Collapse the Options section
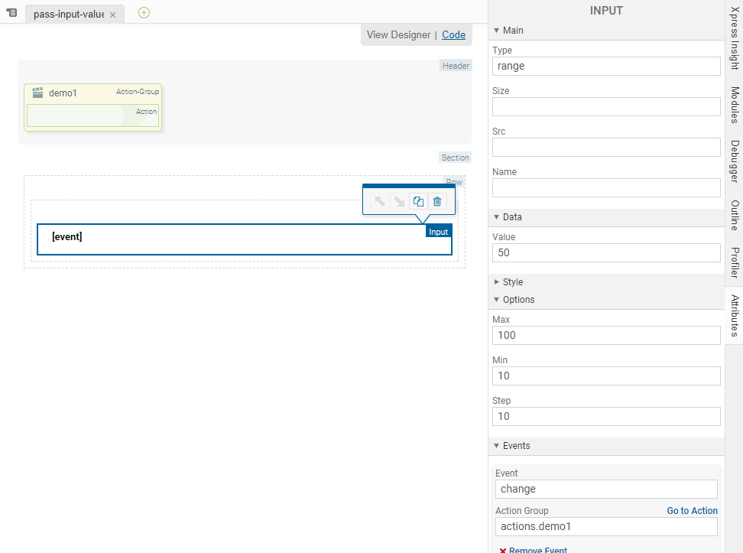This screenshot has width=743, height=553. (x=496, y=300)
